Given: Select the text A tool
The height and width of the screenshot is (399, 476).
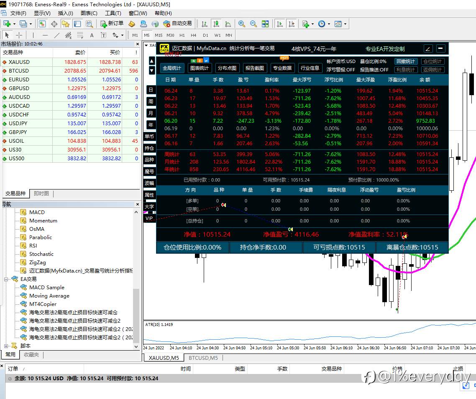Looking at the screenshot, I should pos(92,35).
